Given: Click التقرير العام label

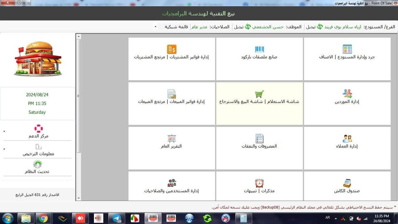Looking at the screenshot, I should pyautogui.click(x=171, y=146).
